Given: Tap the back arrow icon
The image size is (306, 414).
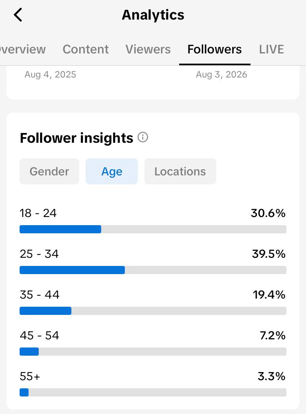Looking at the screenshot, I should (18, 15).
